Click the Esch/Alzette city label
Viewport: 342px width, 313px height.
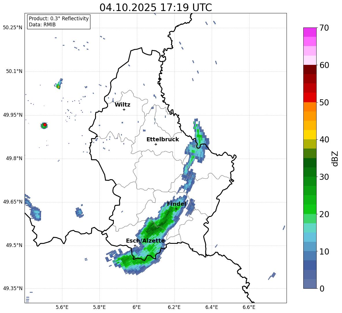tap(145, 241)
